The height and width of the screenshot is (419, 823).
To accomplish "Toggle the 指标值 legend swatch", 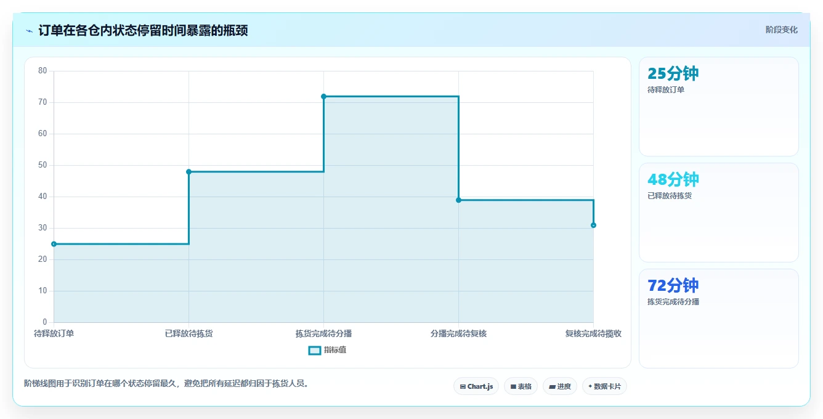I will pos(314,351).
